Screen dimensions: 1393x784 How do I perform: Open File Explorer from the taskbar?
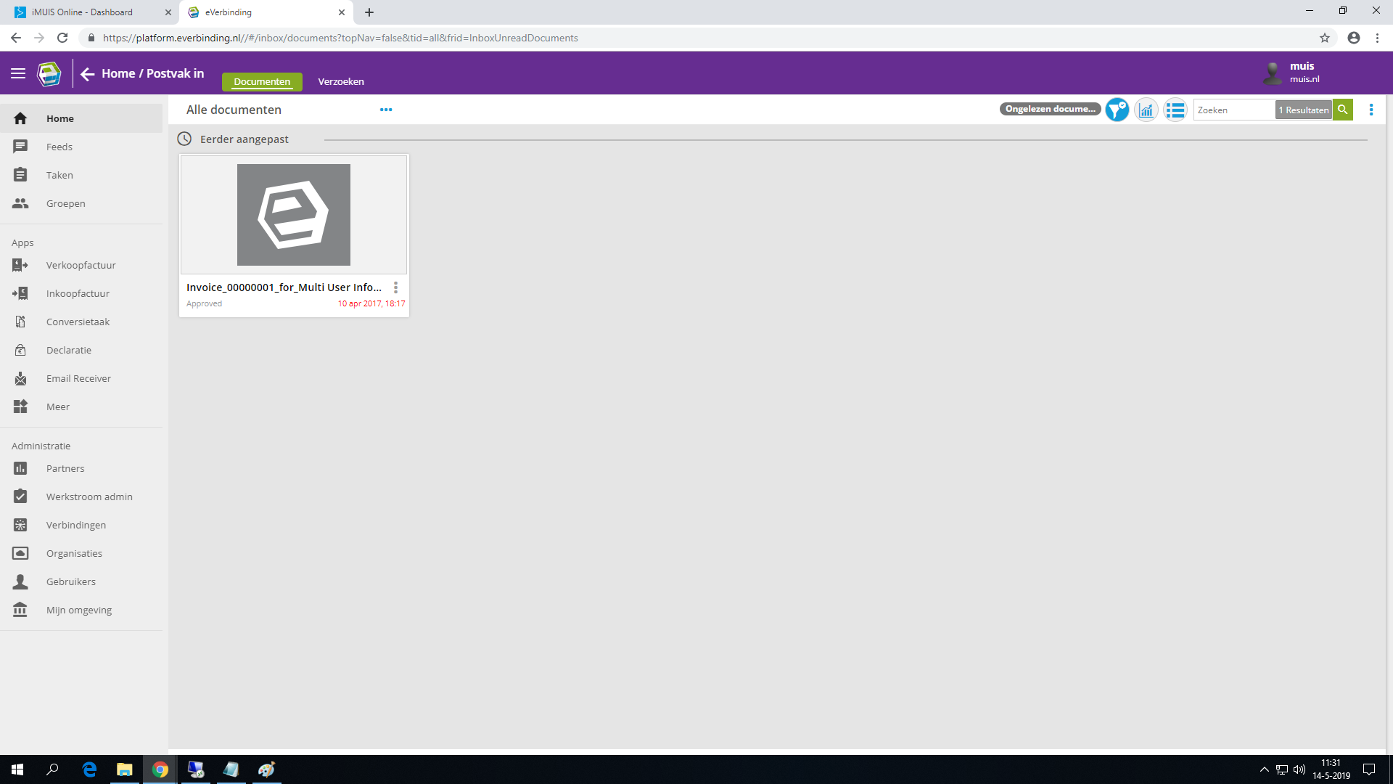125,769
